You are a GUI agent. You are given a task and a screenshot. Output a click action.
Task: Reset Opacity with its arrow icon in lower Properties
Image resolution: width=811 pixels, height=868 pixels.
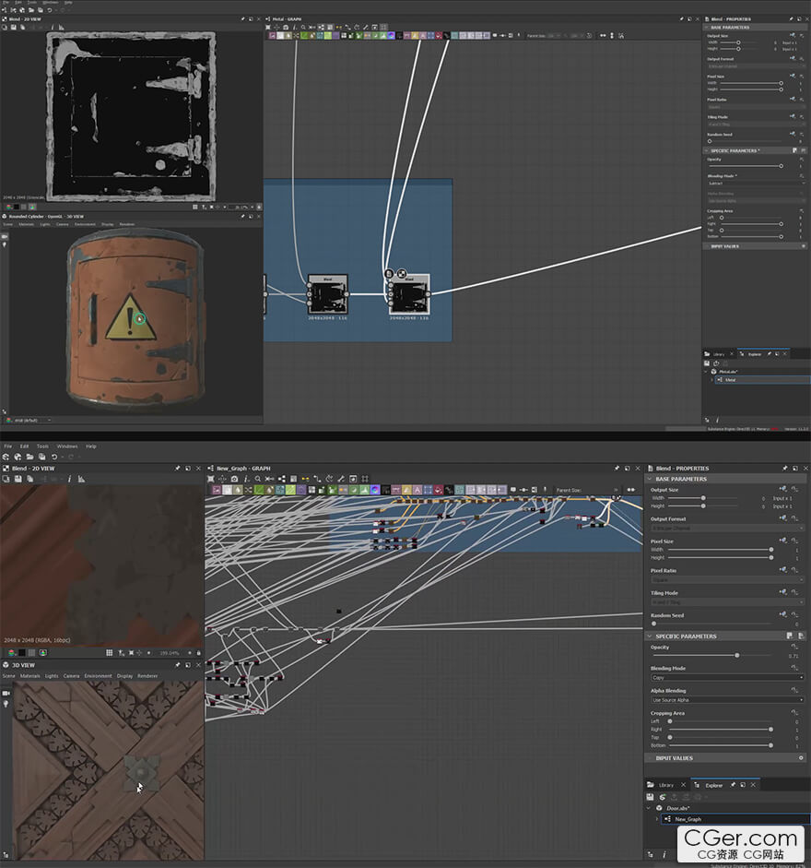coord(794,647)
